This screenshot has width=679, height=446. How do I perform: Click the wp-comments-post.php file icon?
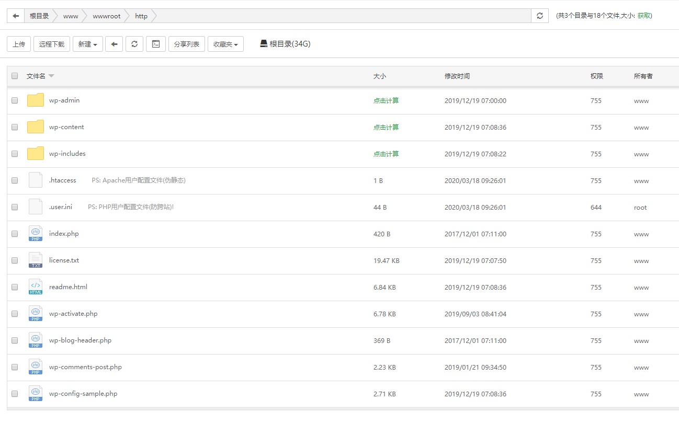[x=36, y=367]
